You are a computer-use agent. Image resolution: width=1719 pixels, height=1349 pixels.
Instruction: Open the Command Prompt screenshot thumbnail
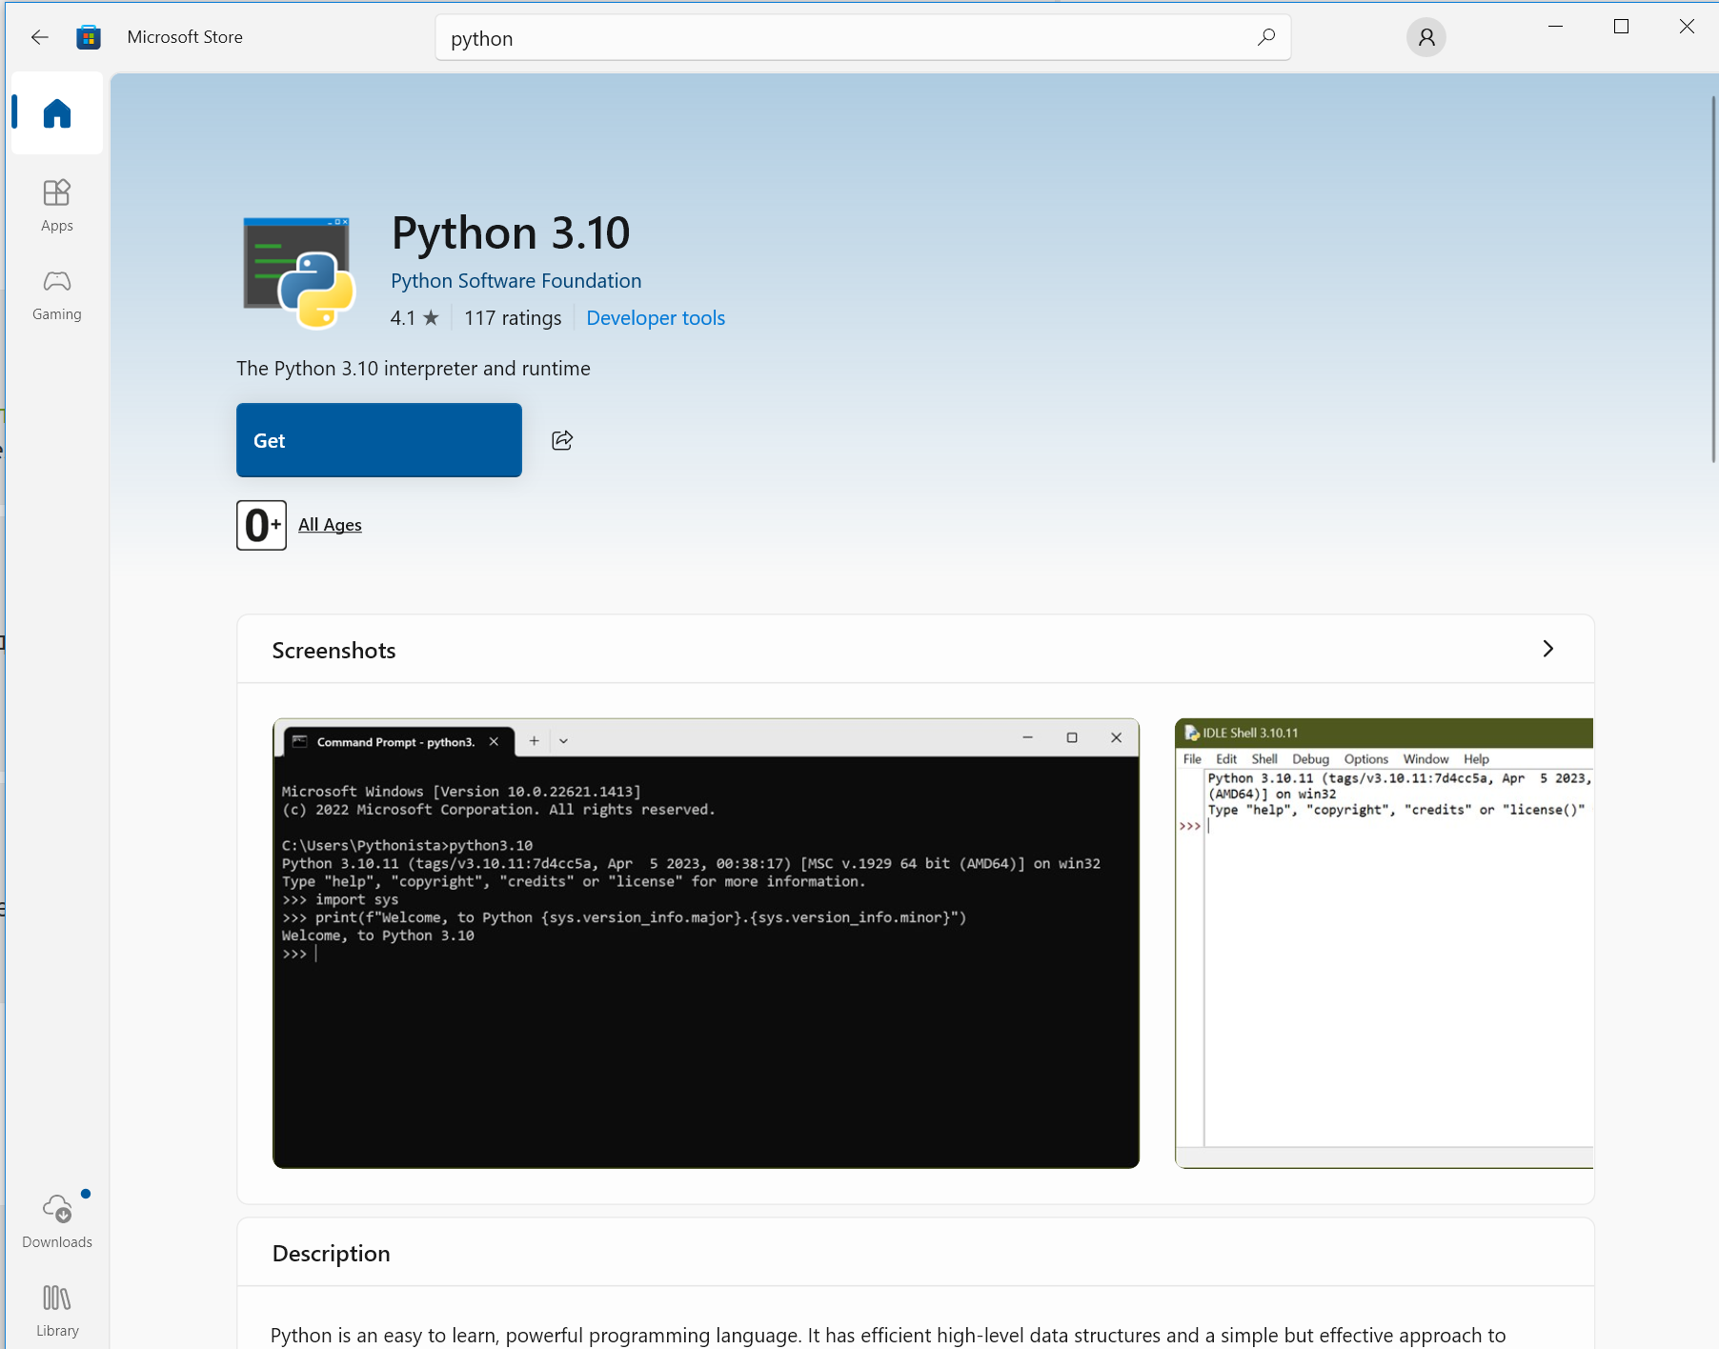[705, 943]
